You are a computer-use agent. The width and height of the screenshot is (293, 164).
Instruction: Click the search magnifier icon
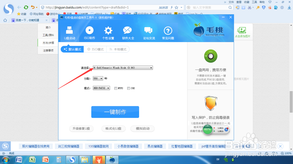pos(230,8)
